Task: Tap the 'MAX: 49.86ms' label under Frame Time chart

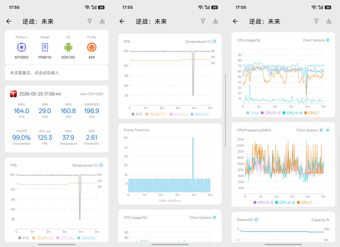Action: coord(170,201)
